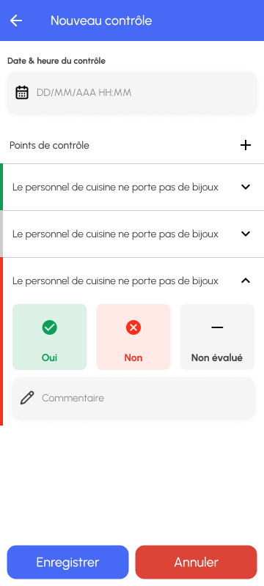Image resolution: width=264 pixels, height=586 pixels.
Task: Click the dash icon above Non évalué
Action: tap(217, 327)
